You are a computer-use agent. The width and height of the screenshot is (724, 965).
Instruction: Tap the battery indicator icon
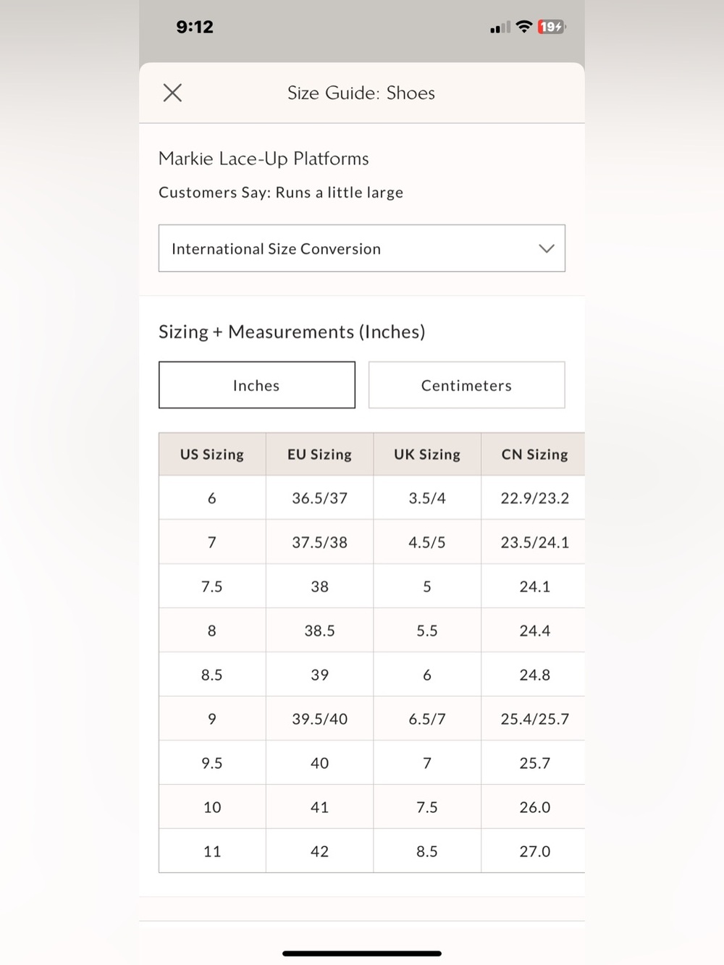pos(552,27)
